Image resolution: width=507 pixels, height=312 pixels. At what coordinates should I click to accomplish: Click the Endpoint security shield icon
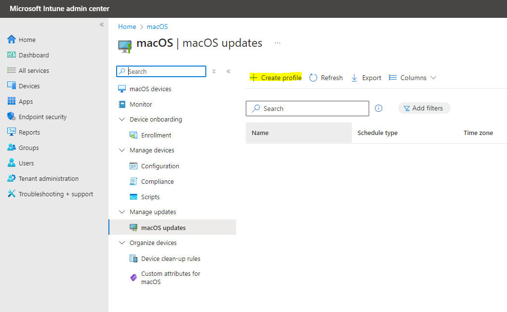11,117
